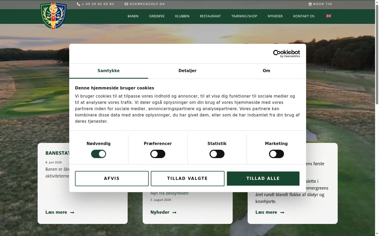Enable the Statistik cookie switch
379x236 pixels.
tap(217, 154)
